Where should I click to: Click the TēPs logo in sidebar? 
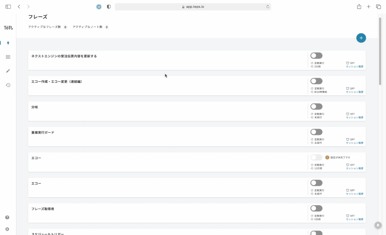click(8, 28)
